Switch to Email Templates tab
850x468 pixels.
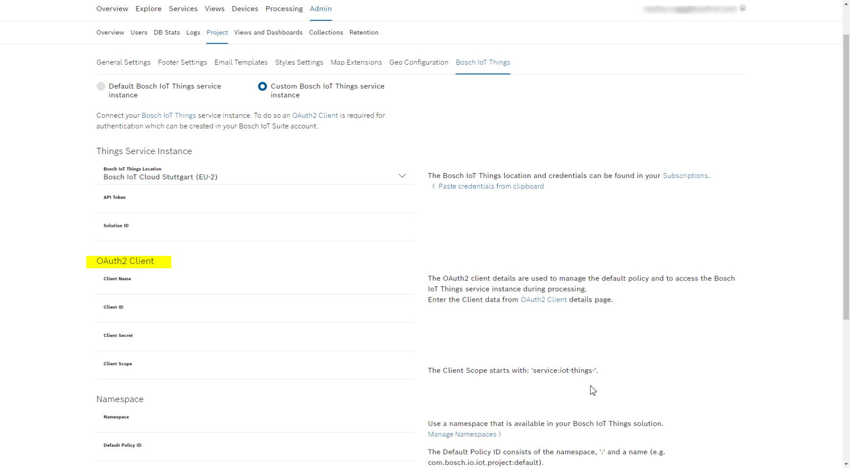(241, 63)
